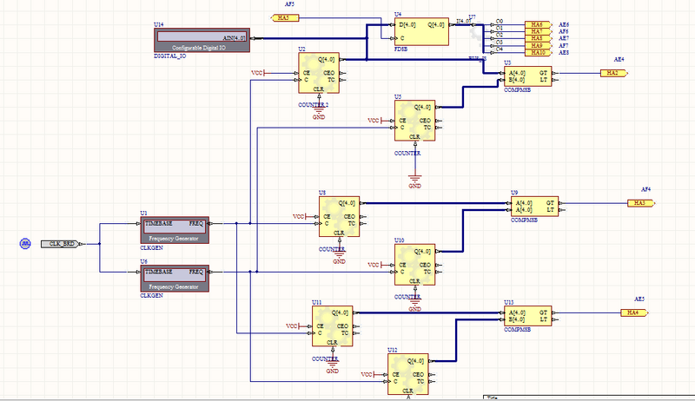Click the round clock symbol beside CLK_BRD

pyautogui.click(x=25, y=244)
